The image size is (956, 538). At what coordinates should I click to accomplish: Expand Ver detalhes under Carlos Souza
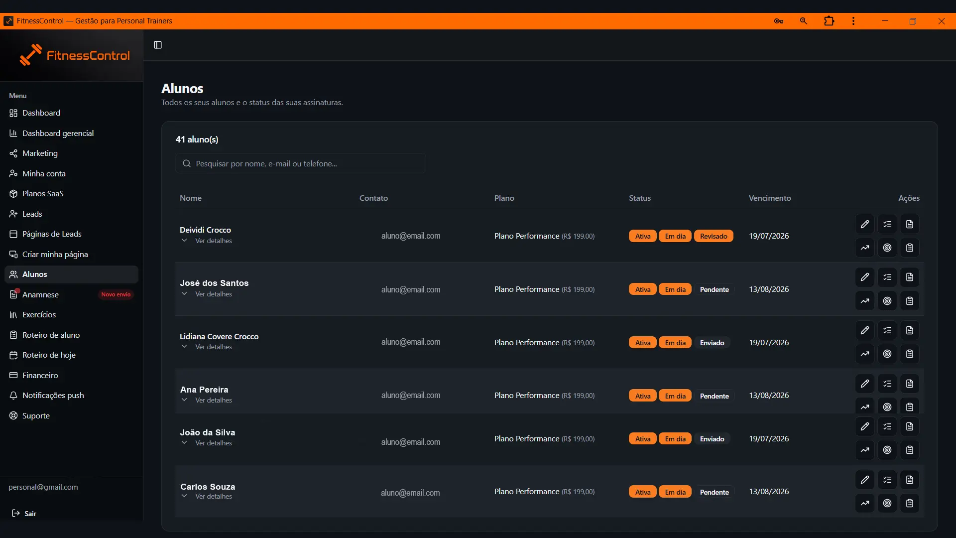click(x=207, y=497)
